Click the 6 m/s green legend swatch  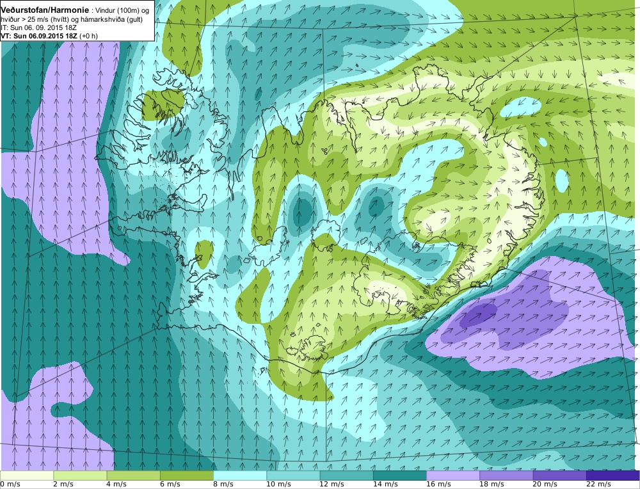(x=186, y=476)
